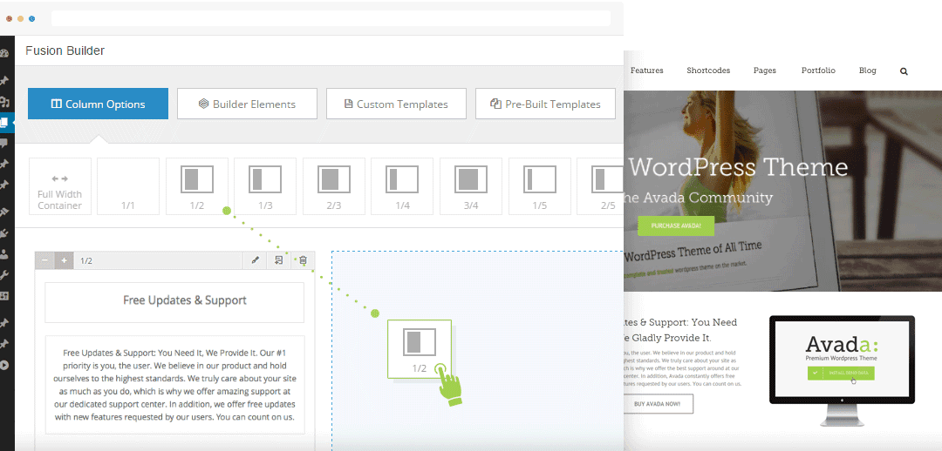Select the paragraph text block element
The height and width of the screenshot is (451, 942).
174,385
